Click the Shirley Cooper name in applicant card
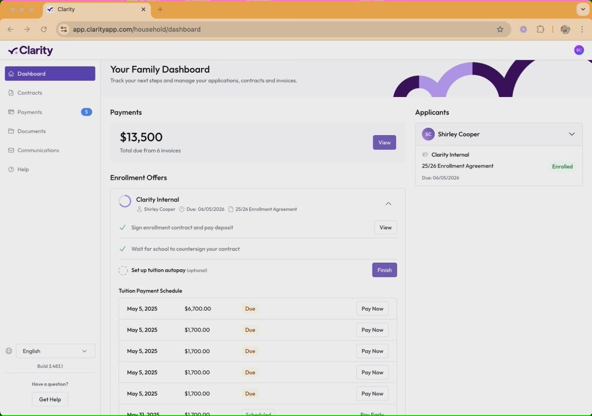Viewport: 592px width, 416px height. pos(458,135)
